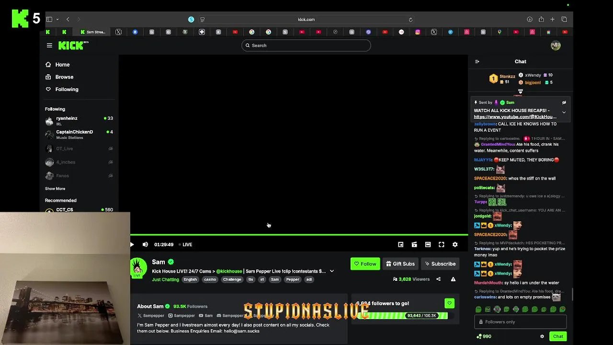Send message with green Chat button
Image resolution: width=613 pixels, height=345 pixels.
point(558,336)
